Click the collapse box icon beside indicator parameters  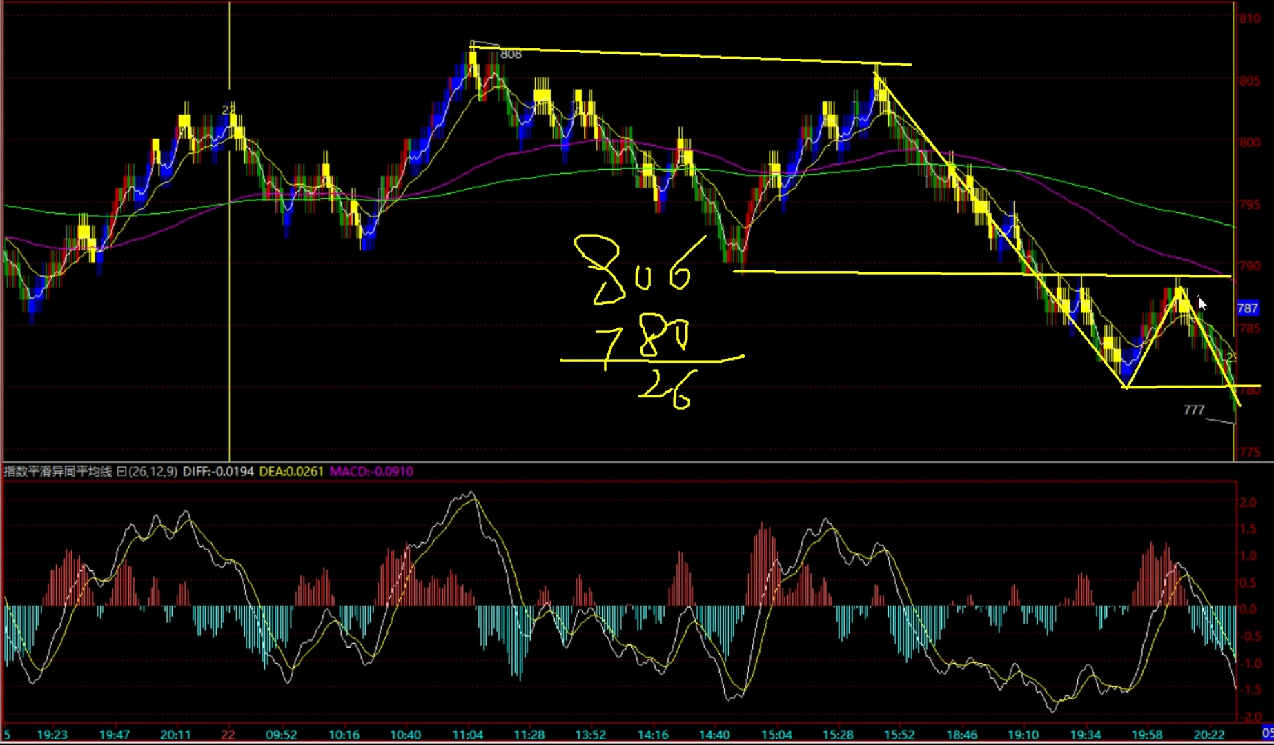pyautogui.click(x=121, y=472)
